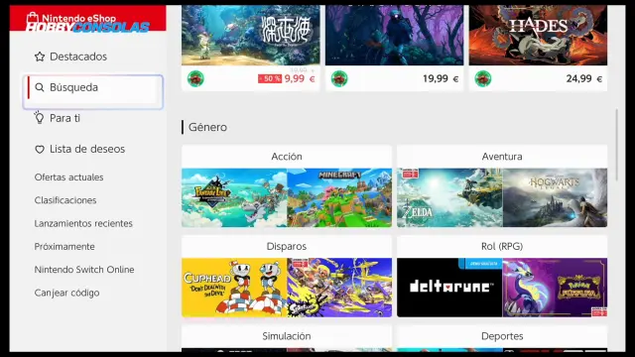The image size is (635, 357).
Task: Open Clasificaciones in the sidebar
Action: [65, 200]
